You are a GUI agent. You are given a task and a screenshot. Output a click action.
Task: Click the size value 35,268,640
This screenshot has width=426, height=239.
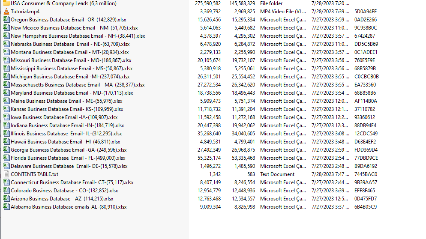tap(209, 134)
